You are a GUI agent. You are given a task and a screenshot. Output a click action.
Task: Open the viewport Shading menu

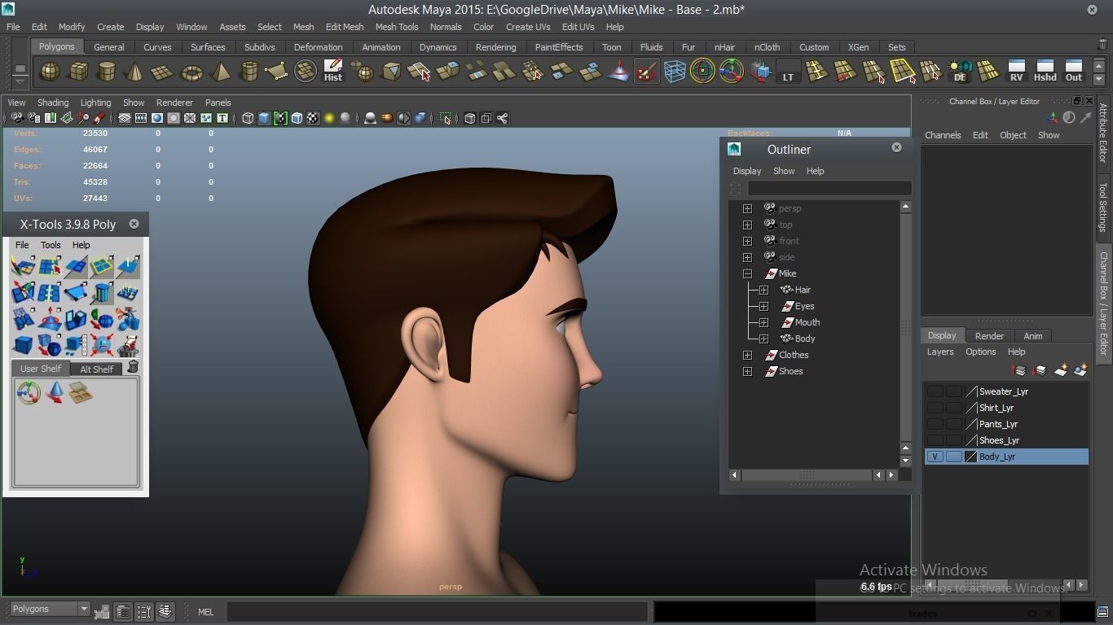pos(53,103)
